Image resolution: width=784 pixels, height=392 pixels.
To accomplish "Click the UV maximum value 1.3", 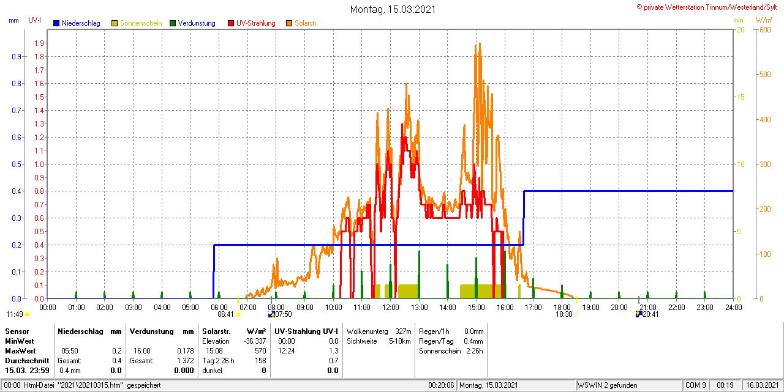I will point(334,351).
